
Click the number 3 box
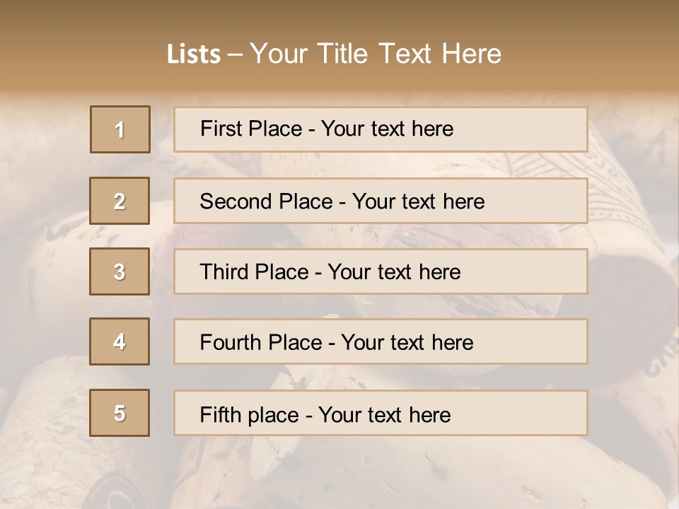click(x=120, y=271)
